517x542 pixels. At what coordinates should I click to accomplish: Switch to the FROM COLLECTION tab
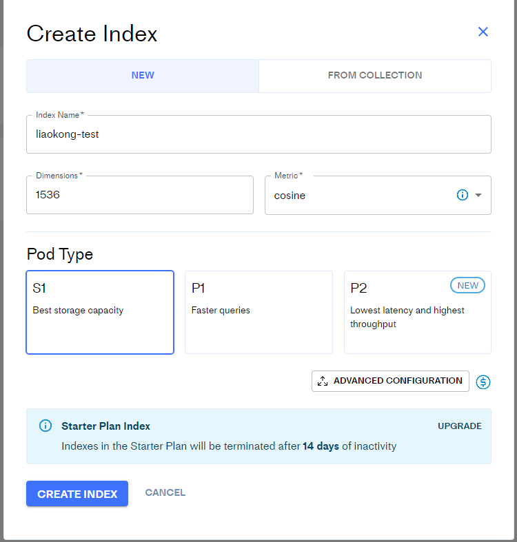375,76
